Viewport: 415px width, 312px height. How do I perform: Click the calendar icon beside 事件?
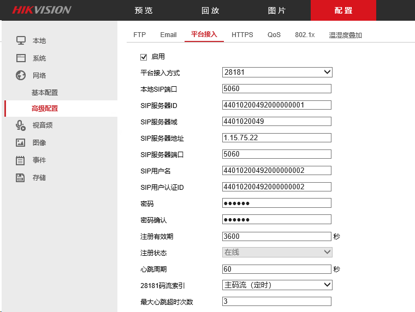[x=21, y=160]
